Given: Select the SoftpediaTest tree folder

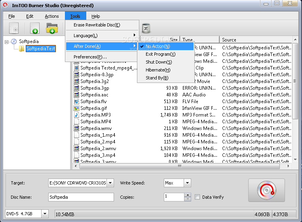Looking at the screenshot, I should pos(41,49).
